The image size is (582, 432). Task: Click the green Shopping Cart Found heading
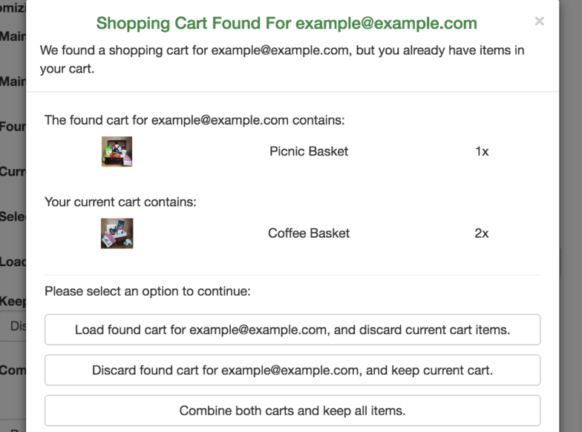[x=287, y=23]
